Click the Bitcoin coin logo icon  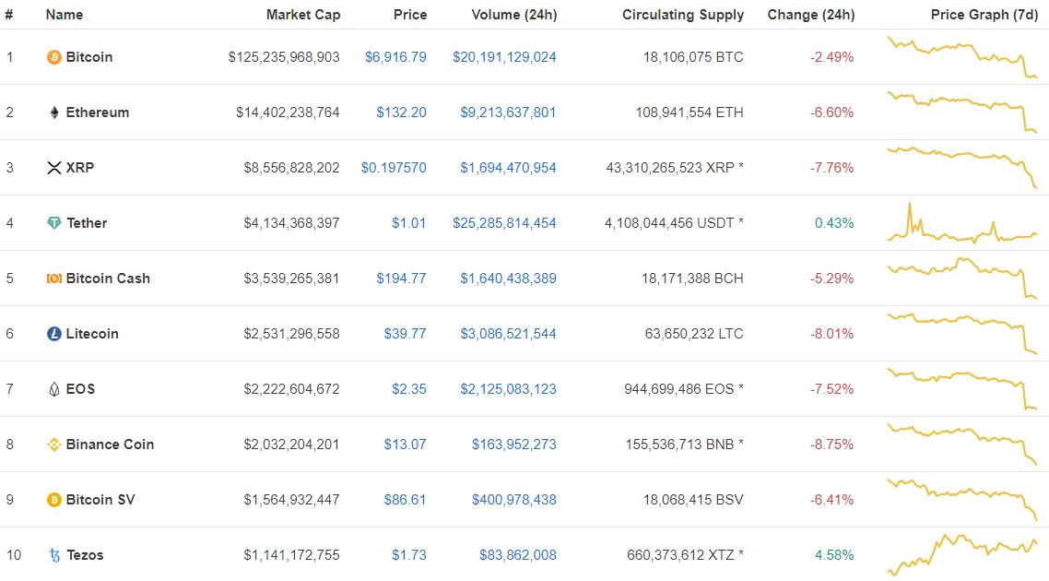pyautogui.click(x=54, y=57)
